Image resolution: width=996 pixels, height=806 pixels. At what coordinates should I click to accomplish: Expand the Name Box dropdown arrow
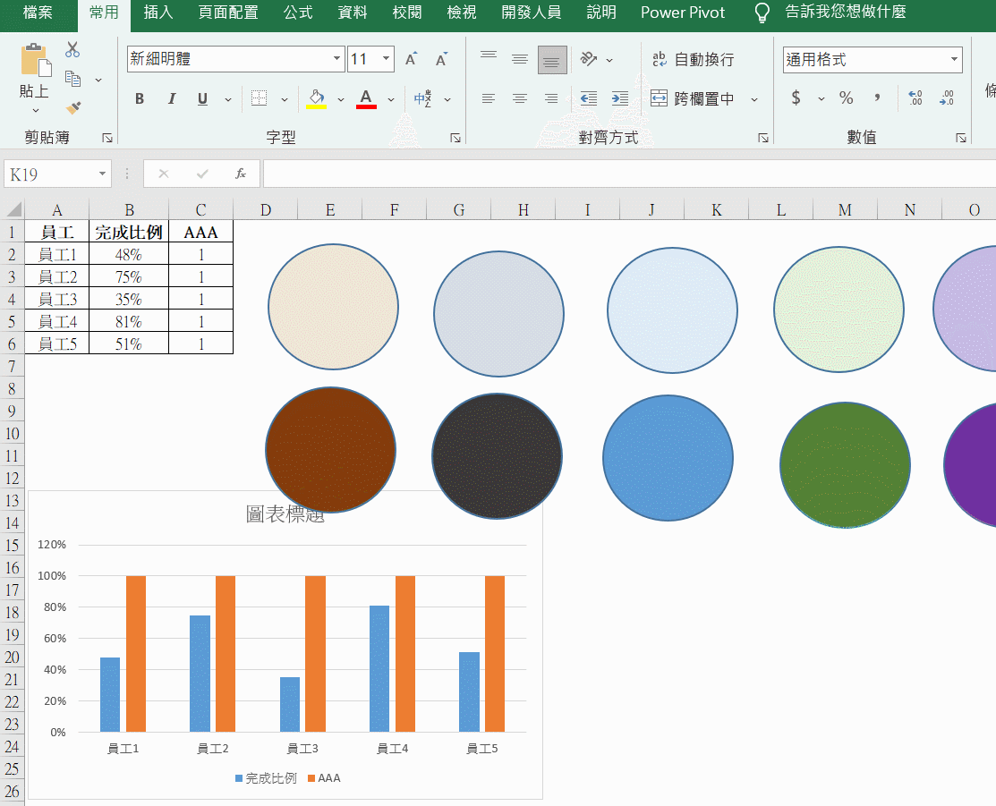[102, 174]
